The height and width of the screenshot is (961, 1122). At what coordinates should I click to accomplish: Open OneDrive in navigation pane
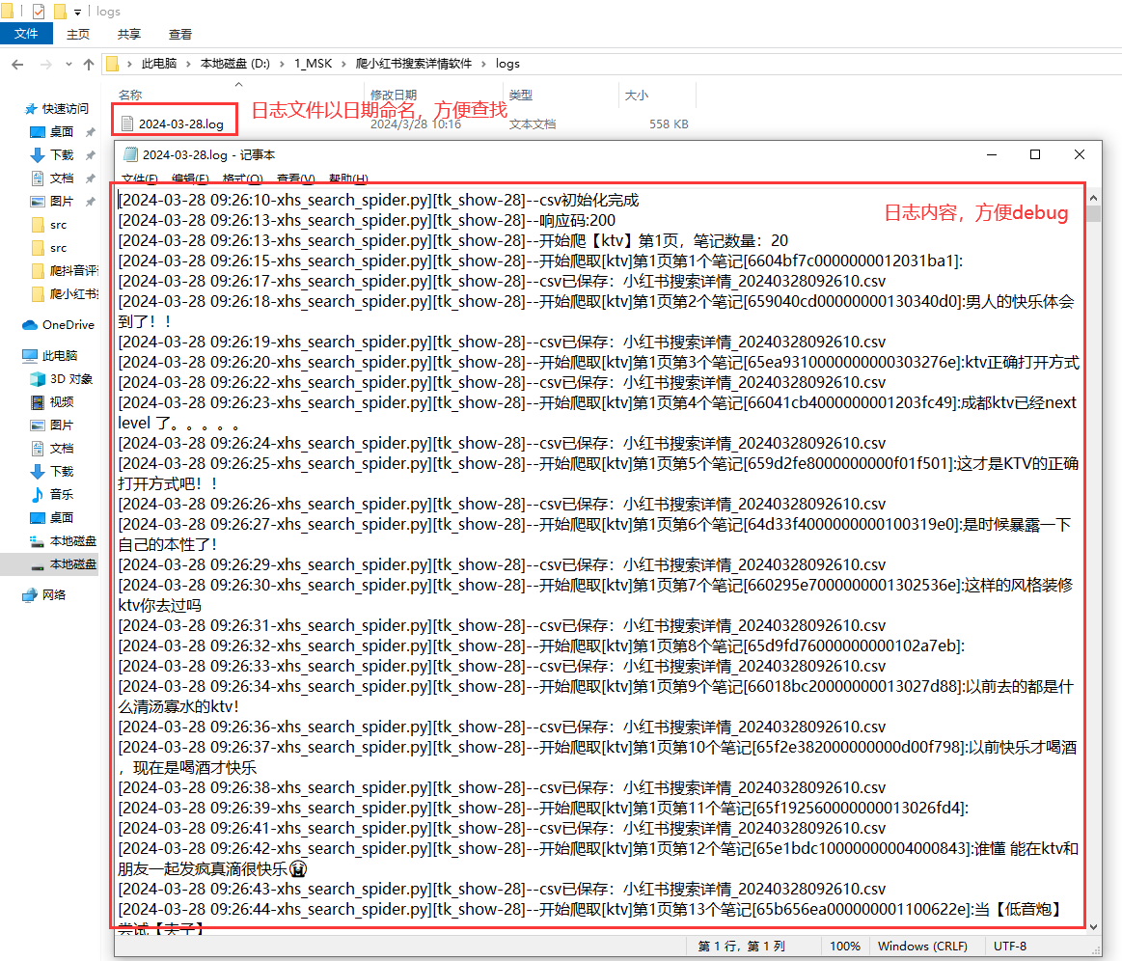[x=68, y=325]
